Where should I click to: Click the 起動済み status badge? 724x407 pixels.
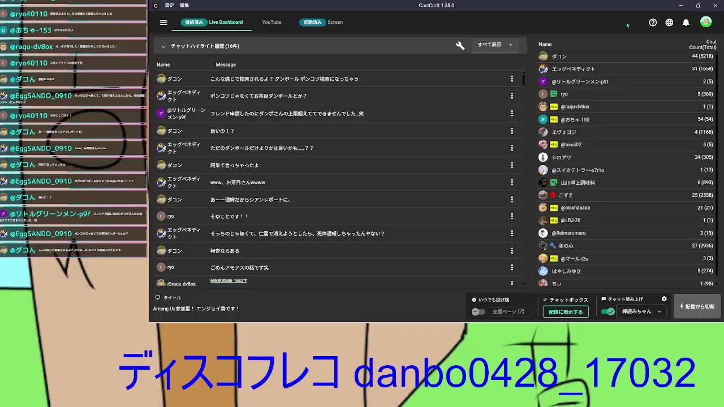click(x=312, y=23)
